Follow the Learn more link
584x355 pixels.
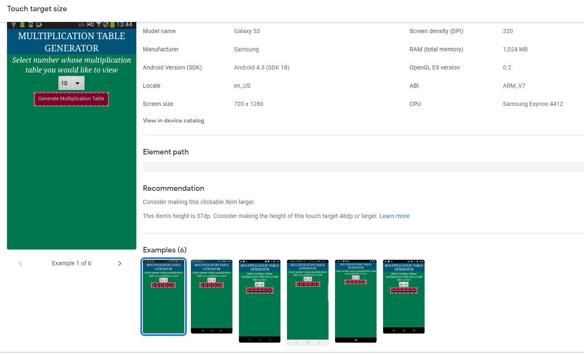point(394,216)
